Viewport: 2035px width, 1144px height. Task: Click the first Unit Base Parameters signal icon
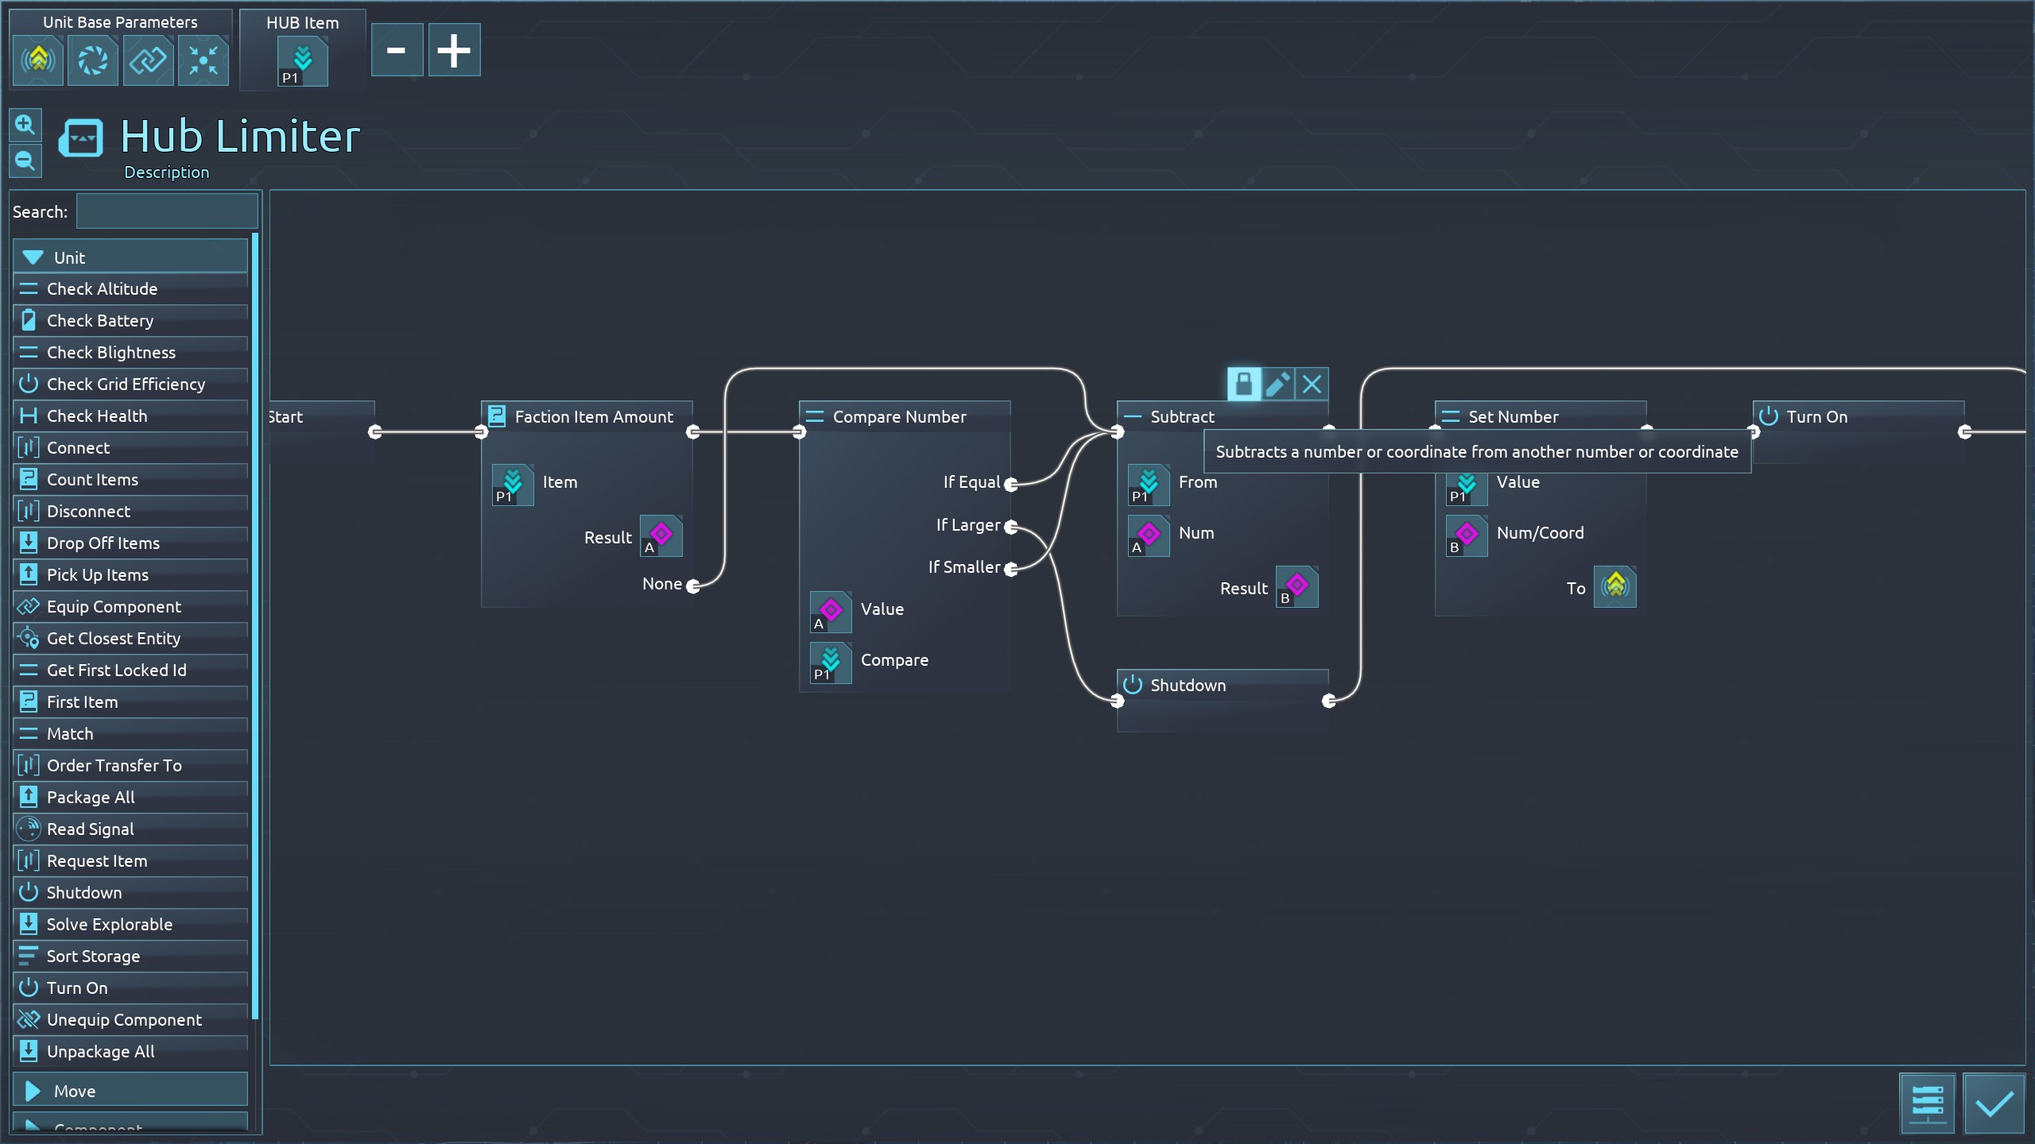point(37,60)
